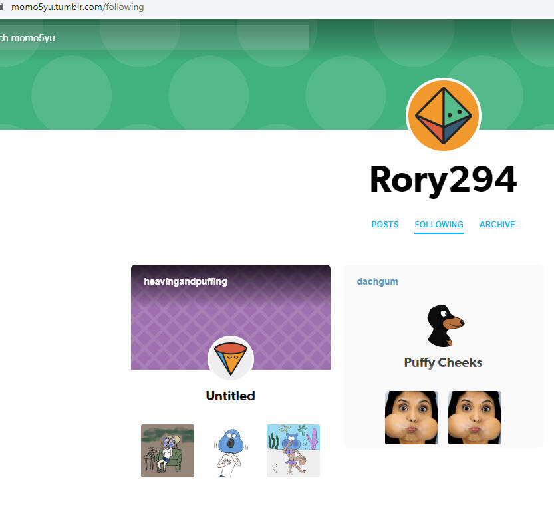Open the second puffy cheeks face thumbnail

[x=475, y=418]
